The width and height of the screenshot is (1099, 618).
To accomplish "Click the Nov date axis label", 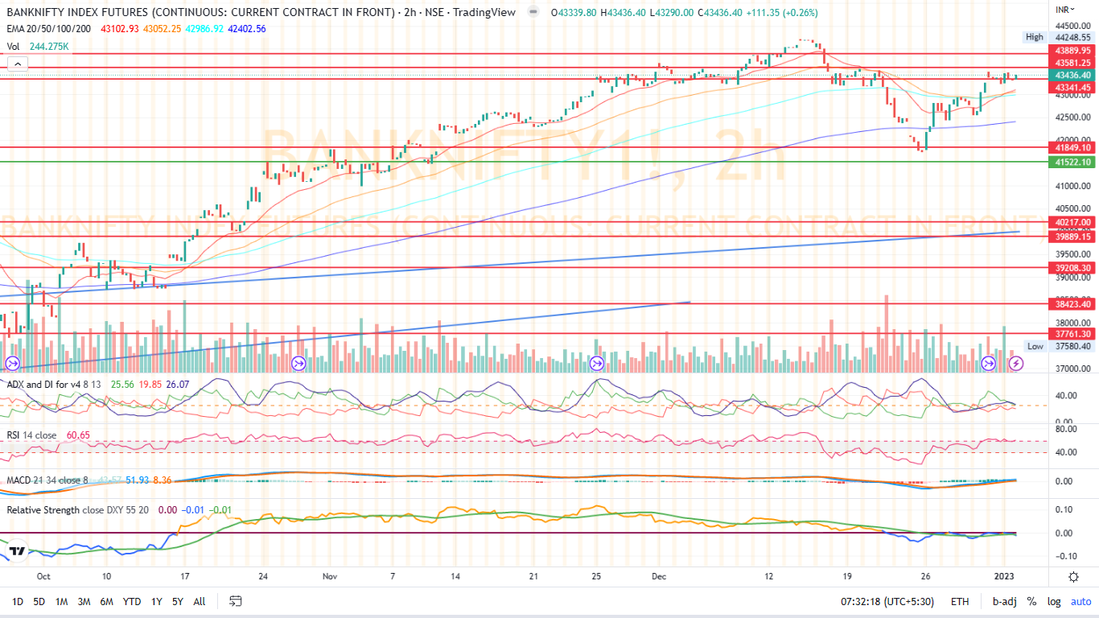I will [329, 577].
